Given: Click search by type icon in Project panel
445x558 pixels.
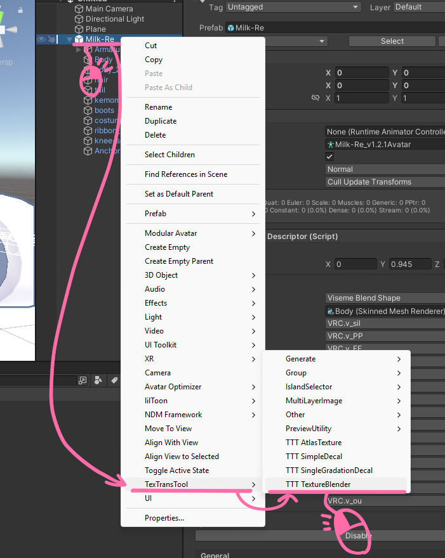Looking at the screenshot, I should pyautogui.click(x=98, y=380).
